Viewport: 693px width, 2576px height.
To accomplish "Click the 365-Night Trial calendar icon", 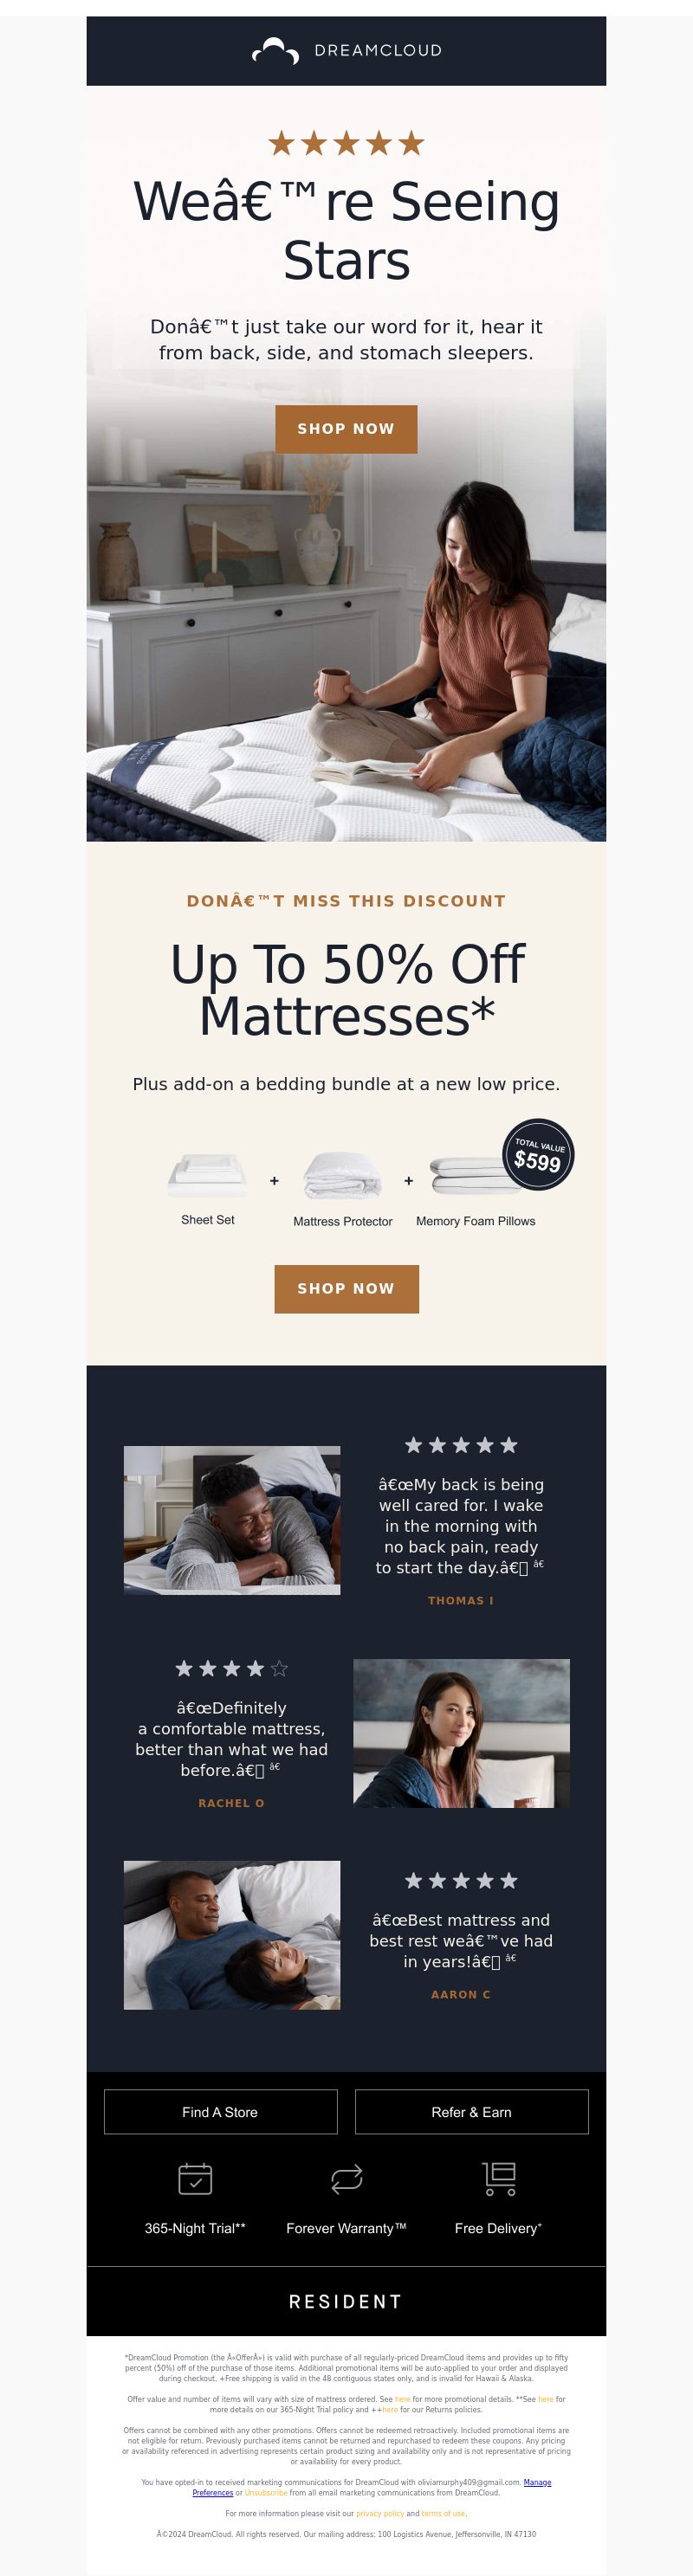I will (195, 2178).
